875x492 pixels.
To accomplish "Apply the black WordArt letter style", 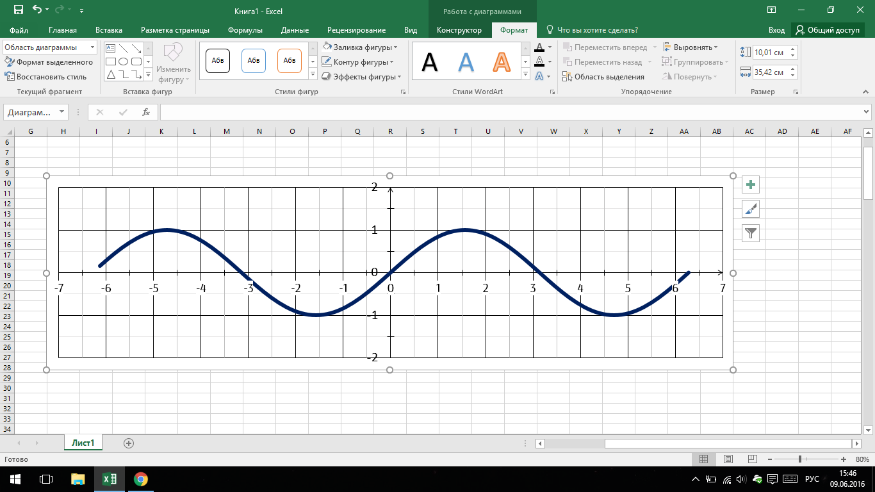I will (430, 61).
